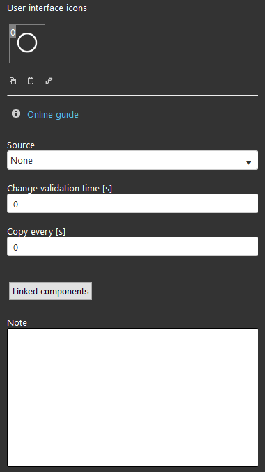
Task: Click the Source label text
Action: pos(21,145)
